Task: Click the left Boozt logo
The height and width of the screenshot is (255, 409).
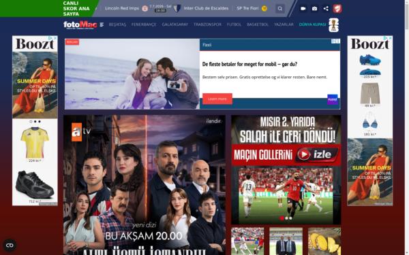Action: 35,44
